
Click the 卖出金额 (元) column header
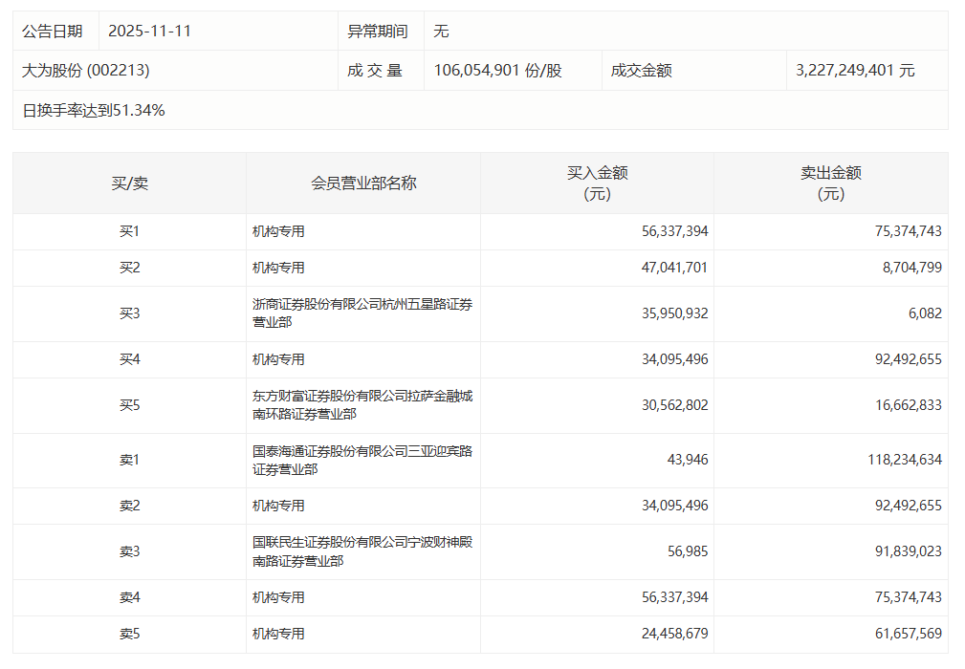(x=830, y=183)
